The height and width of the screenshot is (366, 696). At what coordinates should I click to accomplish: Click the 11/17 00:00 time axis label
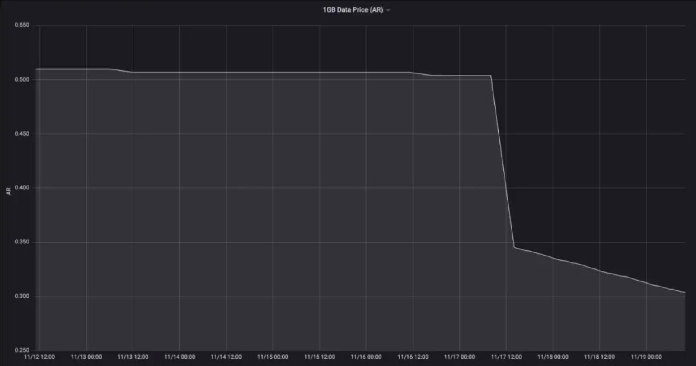459,357
